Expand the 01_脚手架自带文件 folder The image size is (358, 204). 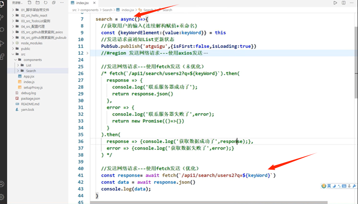click(x=35, y=10)
